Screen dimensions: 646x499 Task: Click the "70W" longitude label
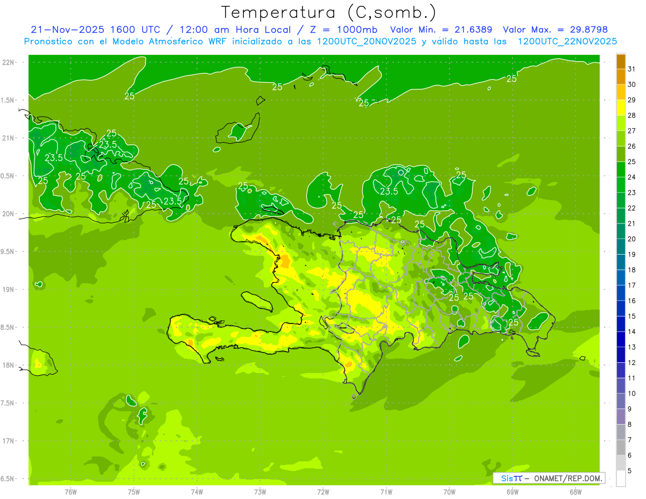tap(450, 491)
